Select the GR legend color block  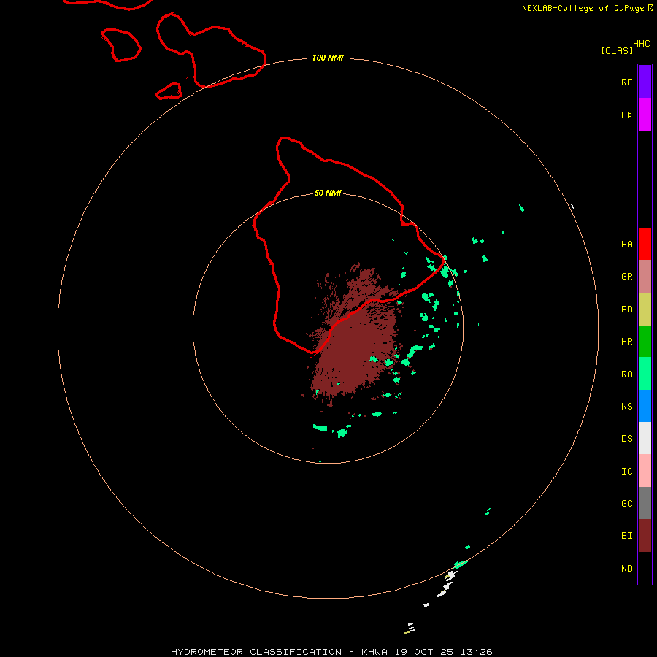click(x=645, y=277)
